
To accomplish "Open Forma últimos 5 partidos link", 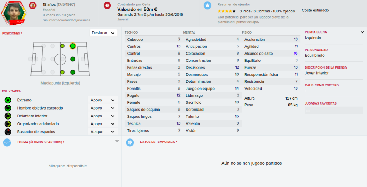I will (x=41, y=142).
